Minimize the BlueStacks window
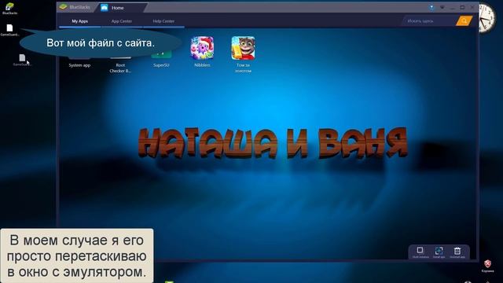503x283 pixels. [453, 7]
